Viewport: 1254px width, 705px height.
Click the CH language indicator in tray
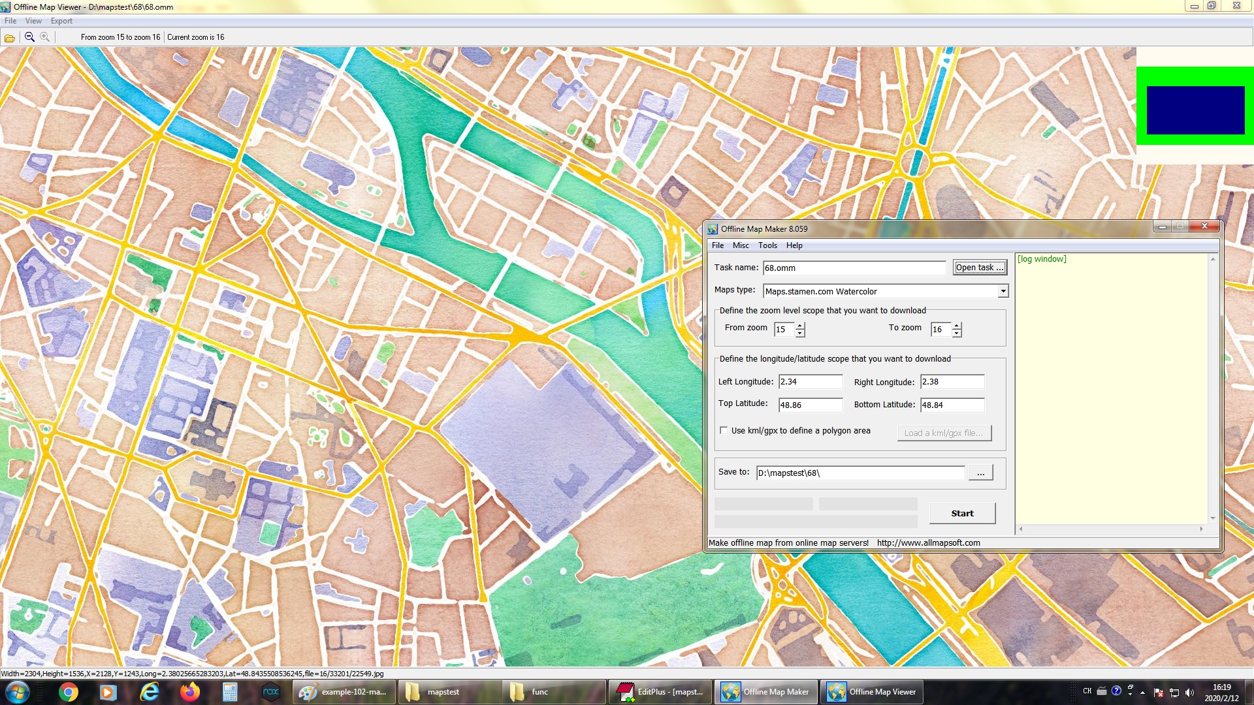(1087, 691)
